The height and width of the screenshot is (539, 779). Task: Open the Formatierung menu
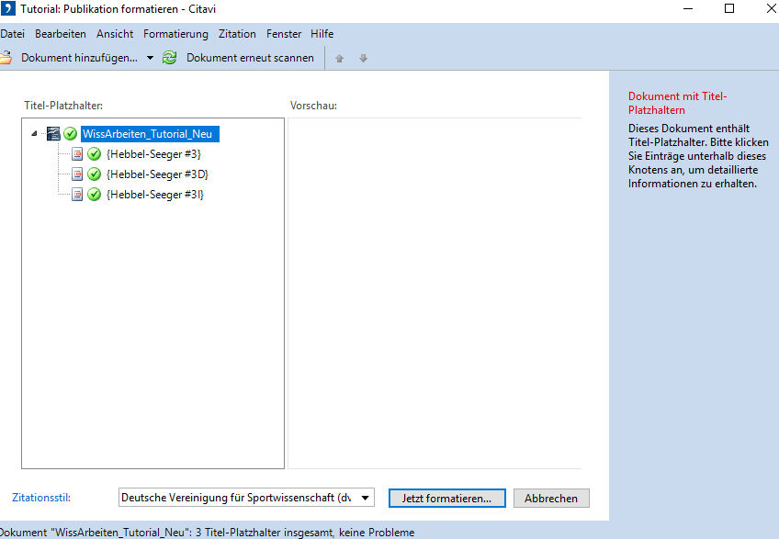pyautogui.click(x=175, y=34)
